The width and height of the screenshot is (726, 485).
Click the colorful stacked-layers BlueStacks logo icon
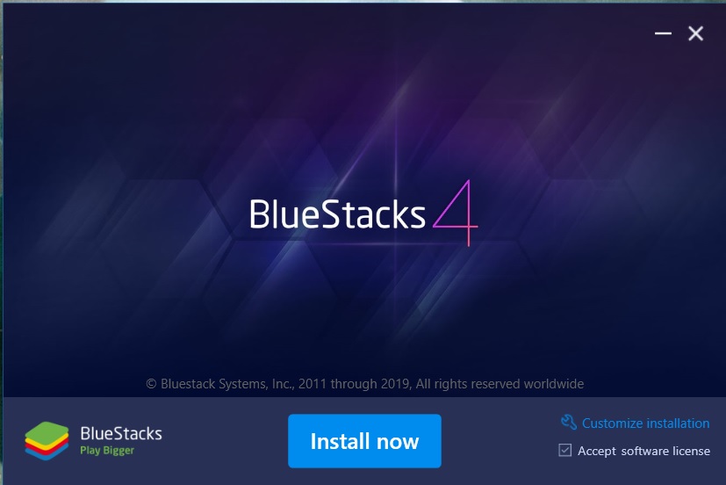pyautogui.click(x=47, y=440)
